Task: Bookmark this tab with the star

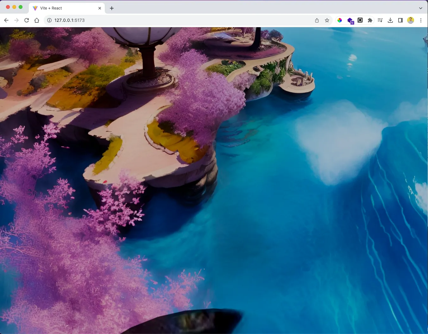Action: [327, 20]
